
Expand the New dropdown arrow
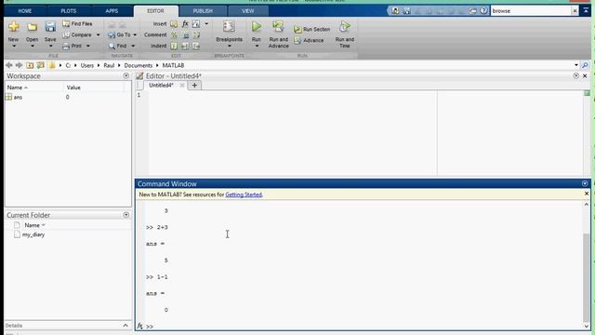pyautogui.click(x=14, y=47)
